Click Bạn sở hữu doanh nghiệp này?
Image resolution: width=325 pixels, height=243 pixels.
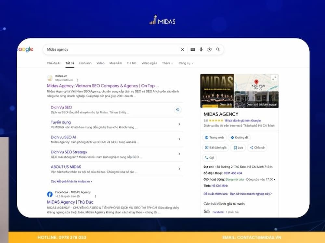click(251, 194)
